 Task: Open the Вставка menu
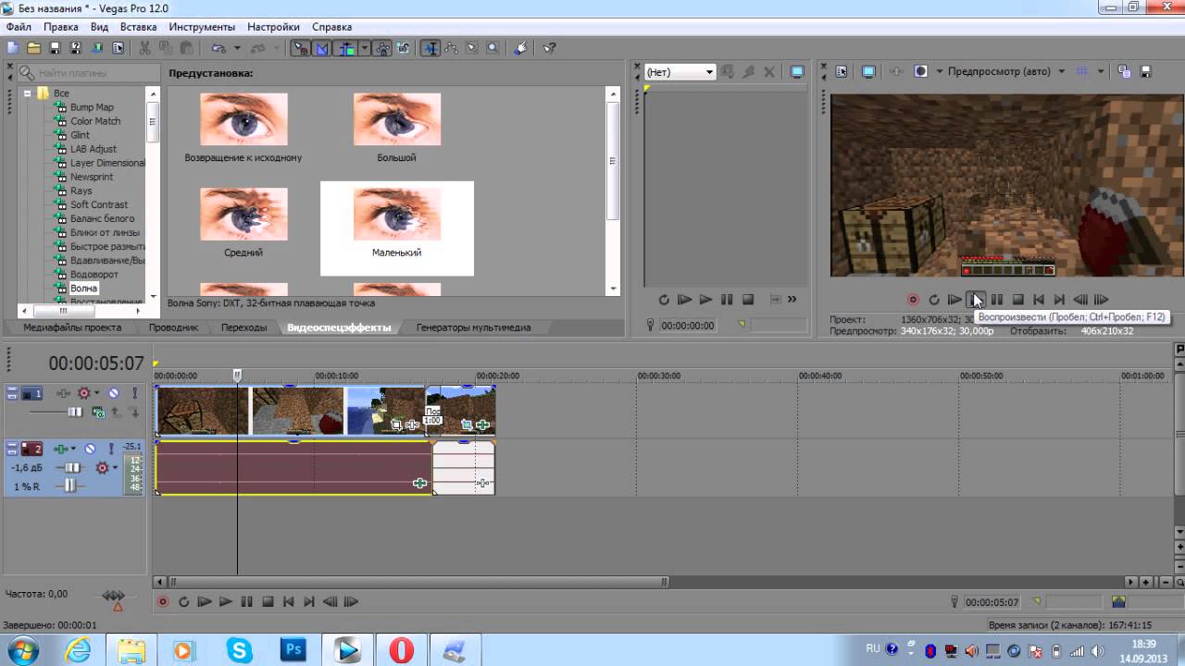pyautogui.click(x=138, y=27)
